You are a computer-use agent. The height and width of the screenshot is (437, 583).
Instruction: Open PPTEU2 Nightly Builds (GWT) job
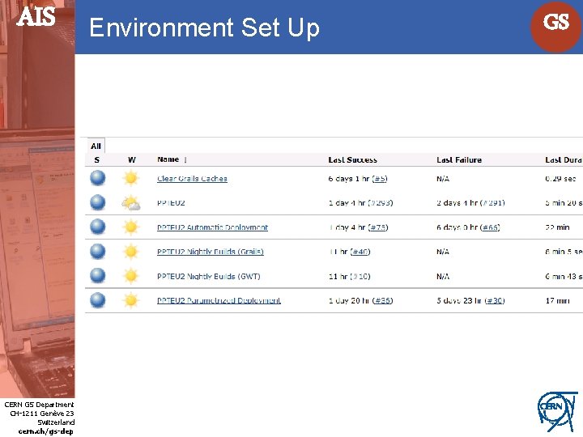coord(209,277)
